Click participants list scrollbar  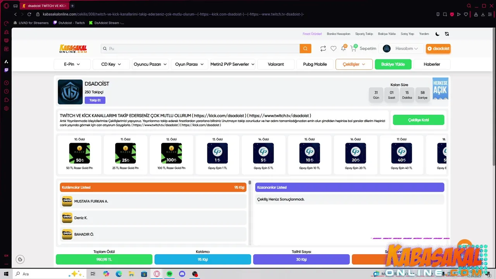pos(250,183)
